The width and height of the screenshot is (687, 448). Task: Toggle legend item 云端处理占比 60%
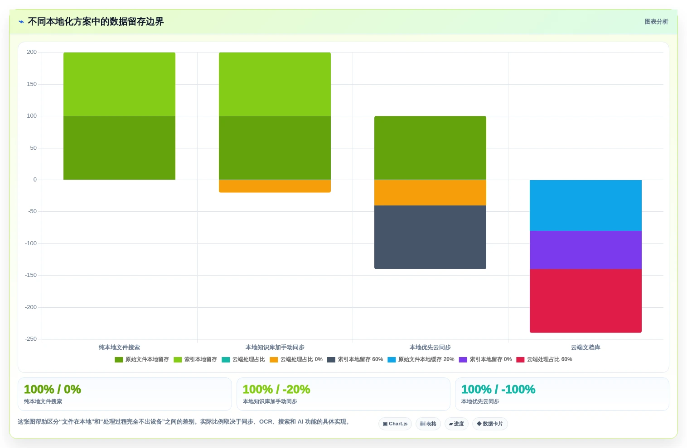coord(544,360)
